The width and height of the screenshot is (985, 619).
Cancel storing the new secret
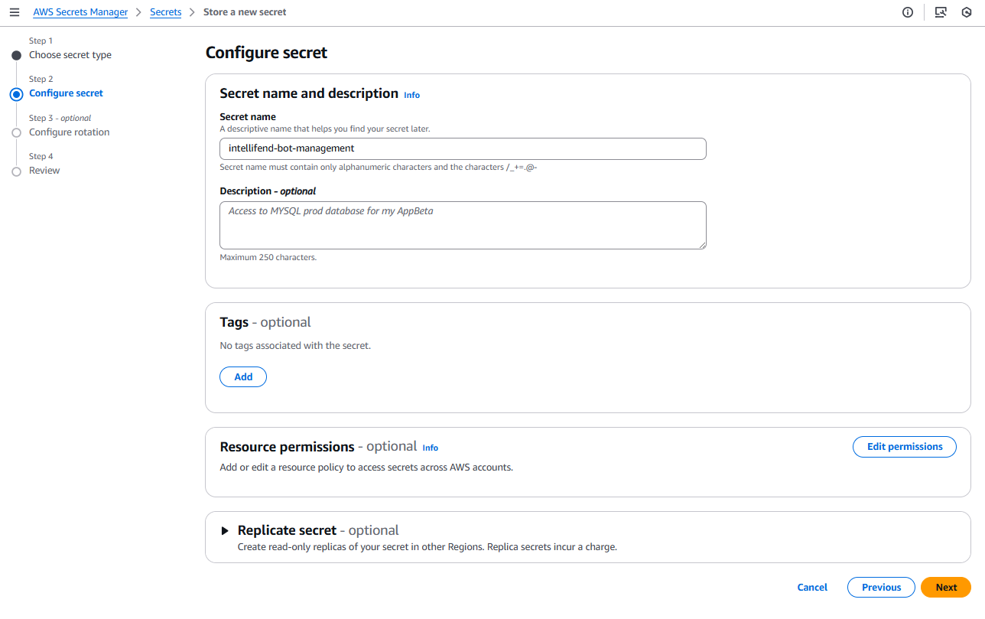point(811,587)
